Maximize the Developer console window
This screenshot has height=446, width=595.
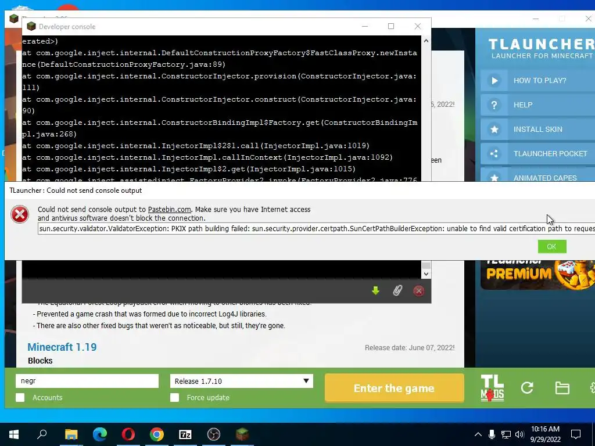click(x=391, y=26)
